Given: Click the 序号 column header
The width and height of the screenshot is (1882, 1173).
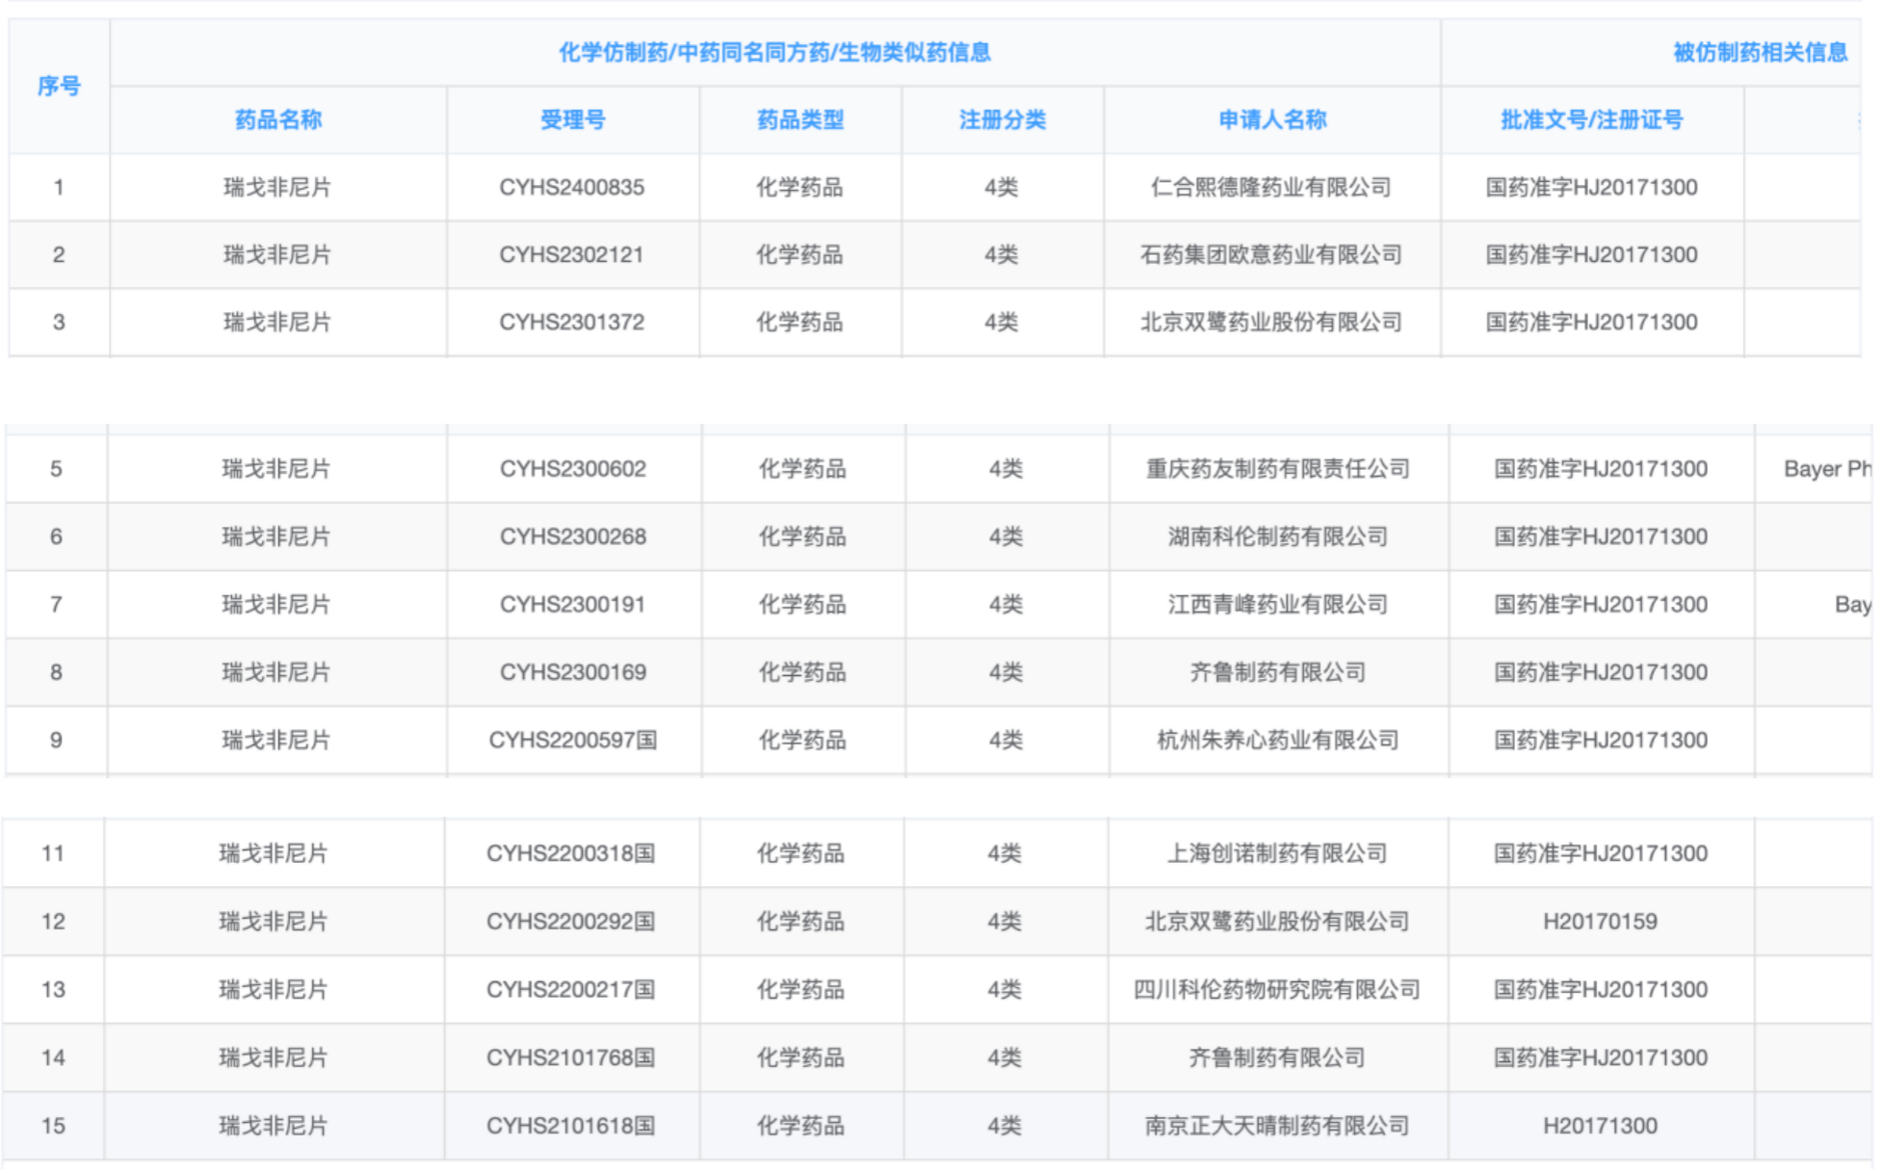Looking at the screenshot, I should pos(59,87).
